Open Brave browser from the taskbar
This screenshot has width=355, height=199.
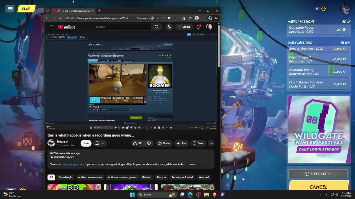pos(214,195)
